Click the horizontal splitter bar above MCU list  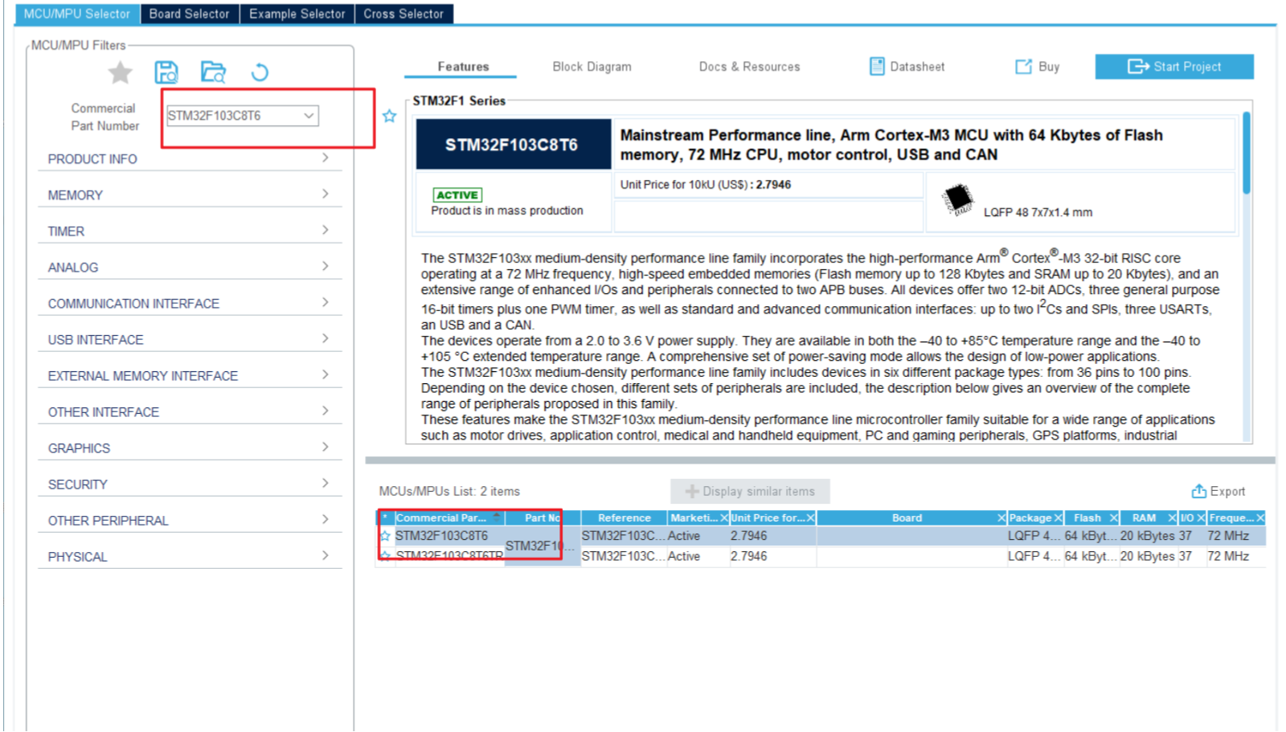coord(820,460)
